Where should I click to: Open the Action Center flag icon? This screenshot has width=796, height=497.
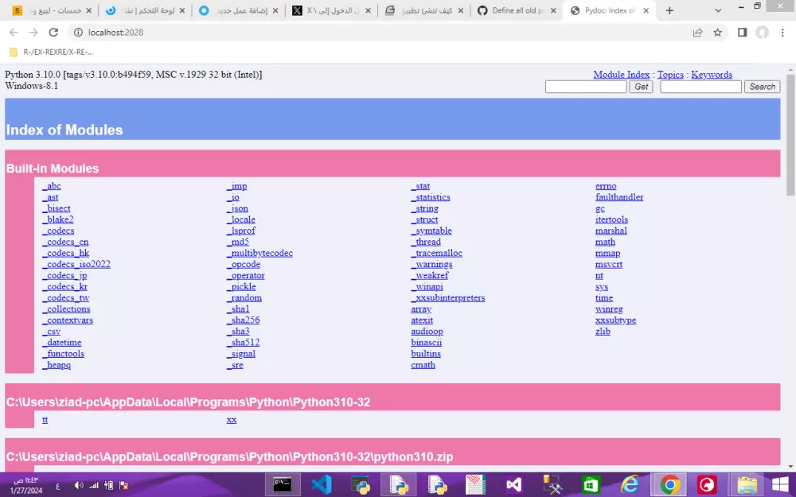pyautogui.click(x=123, y=485)
